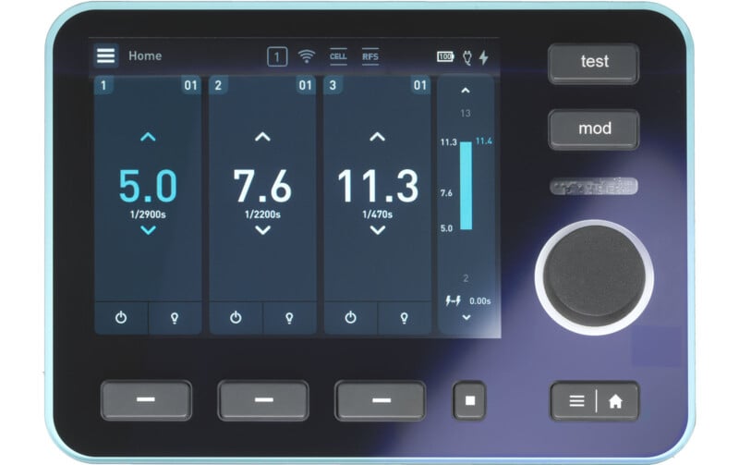Select the lamp 1 tab label
Image resolution: width=739 pixels, height=465 pixels.
point(103,85)
